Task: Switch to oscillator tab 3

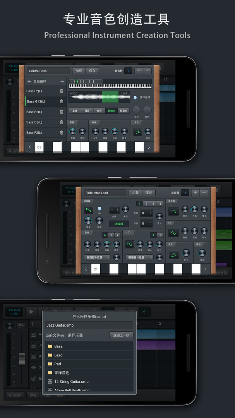Action: [x=153, y=204]
